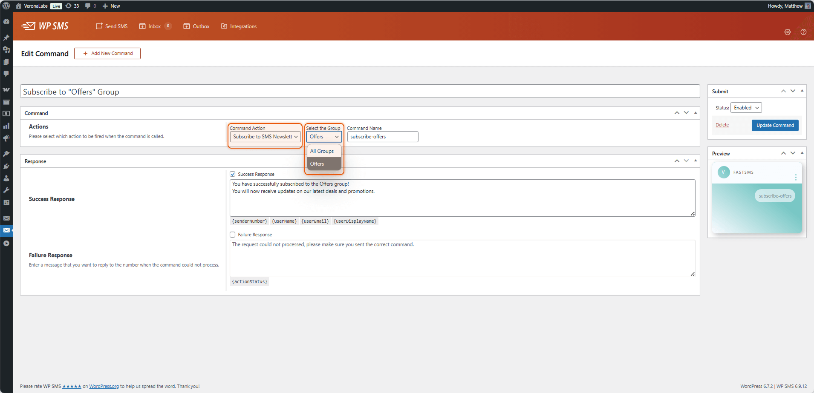Go to the Send SMS tab
The height and width of the screenshot is (393, 814).
pos(112,26)
